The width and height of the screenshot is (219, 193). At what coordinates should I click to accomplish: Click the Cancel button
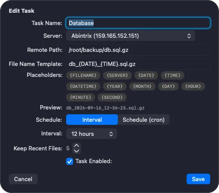(x=23, y=179)
